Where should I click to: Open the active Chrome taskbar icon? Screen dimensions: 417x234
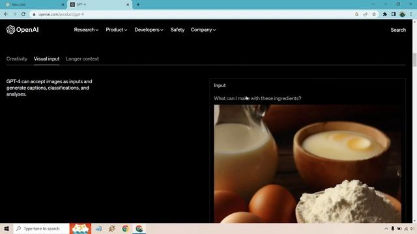coord(139,228)
